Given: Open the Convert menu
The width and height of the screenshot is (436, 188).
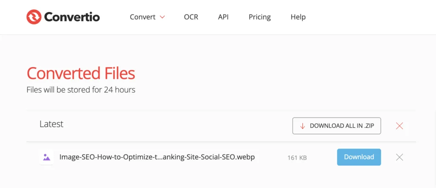Looking at the screenshot, I should click(142, 17).
